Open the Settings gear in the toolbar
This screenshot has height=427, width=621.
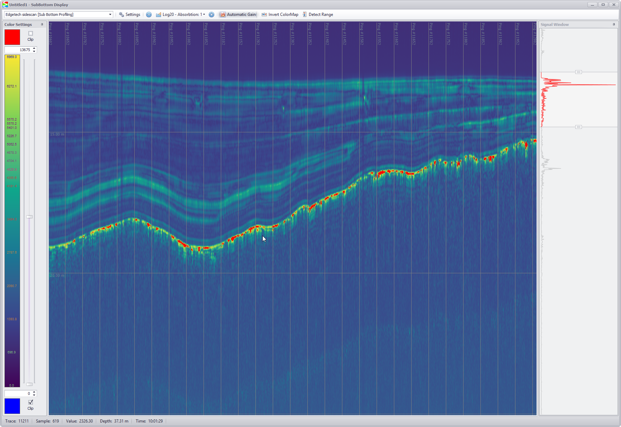(129, 15)
